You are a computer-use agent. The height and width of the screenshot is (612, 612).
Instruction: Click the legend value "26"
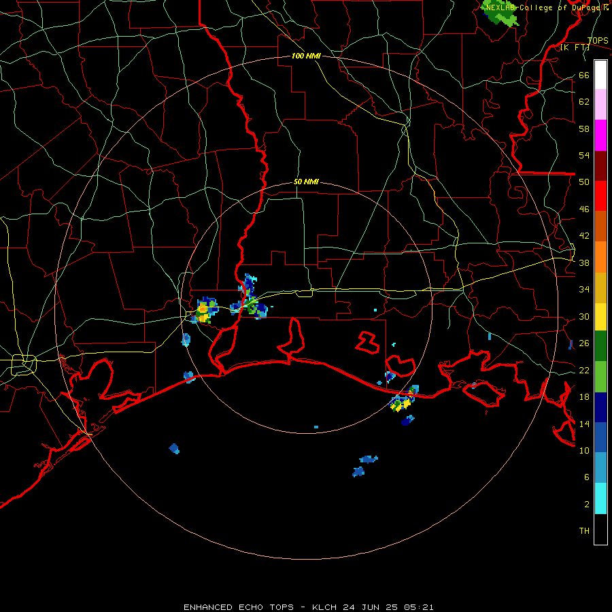[584, 343]
